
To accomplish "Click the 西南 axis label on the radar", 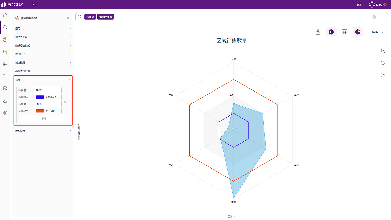I will point(171,95).
